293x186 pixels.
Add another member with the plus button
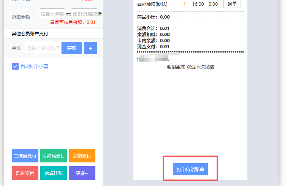click(x=90, y=48)
